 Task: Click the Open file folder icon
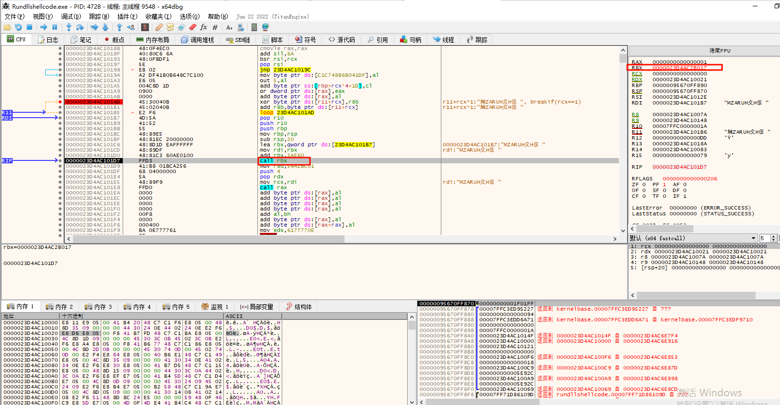[7, 27]
